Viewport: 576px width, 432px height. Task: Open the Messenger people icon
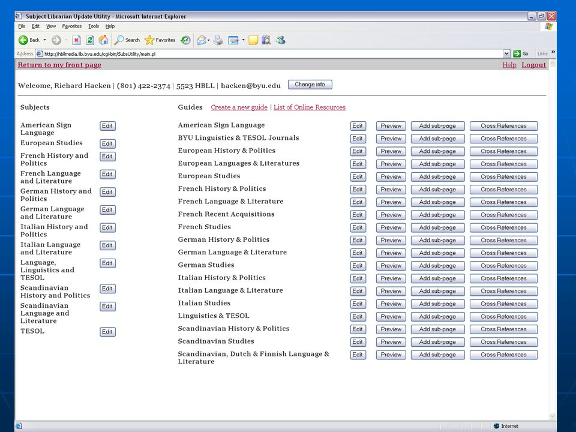281,40
